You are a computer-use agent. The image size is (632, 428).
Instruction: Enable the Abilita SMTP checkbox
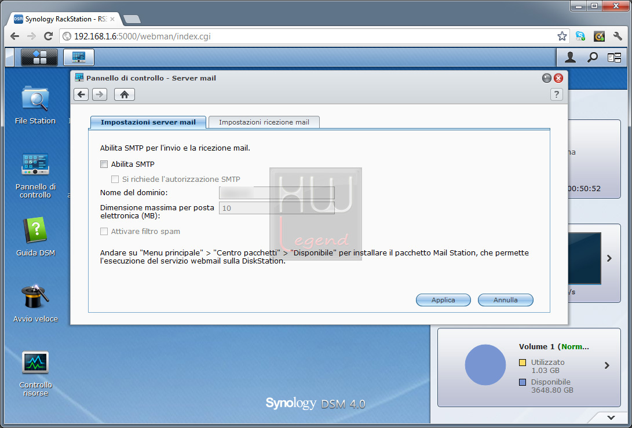pyautogui.click(x=104, y=164)
